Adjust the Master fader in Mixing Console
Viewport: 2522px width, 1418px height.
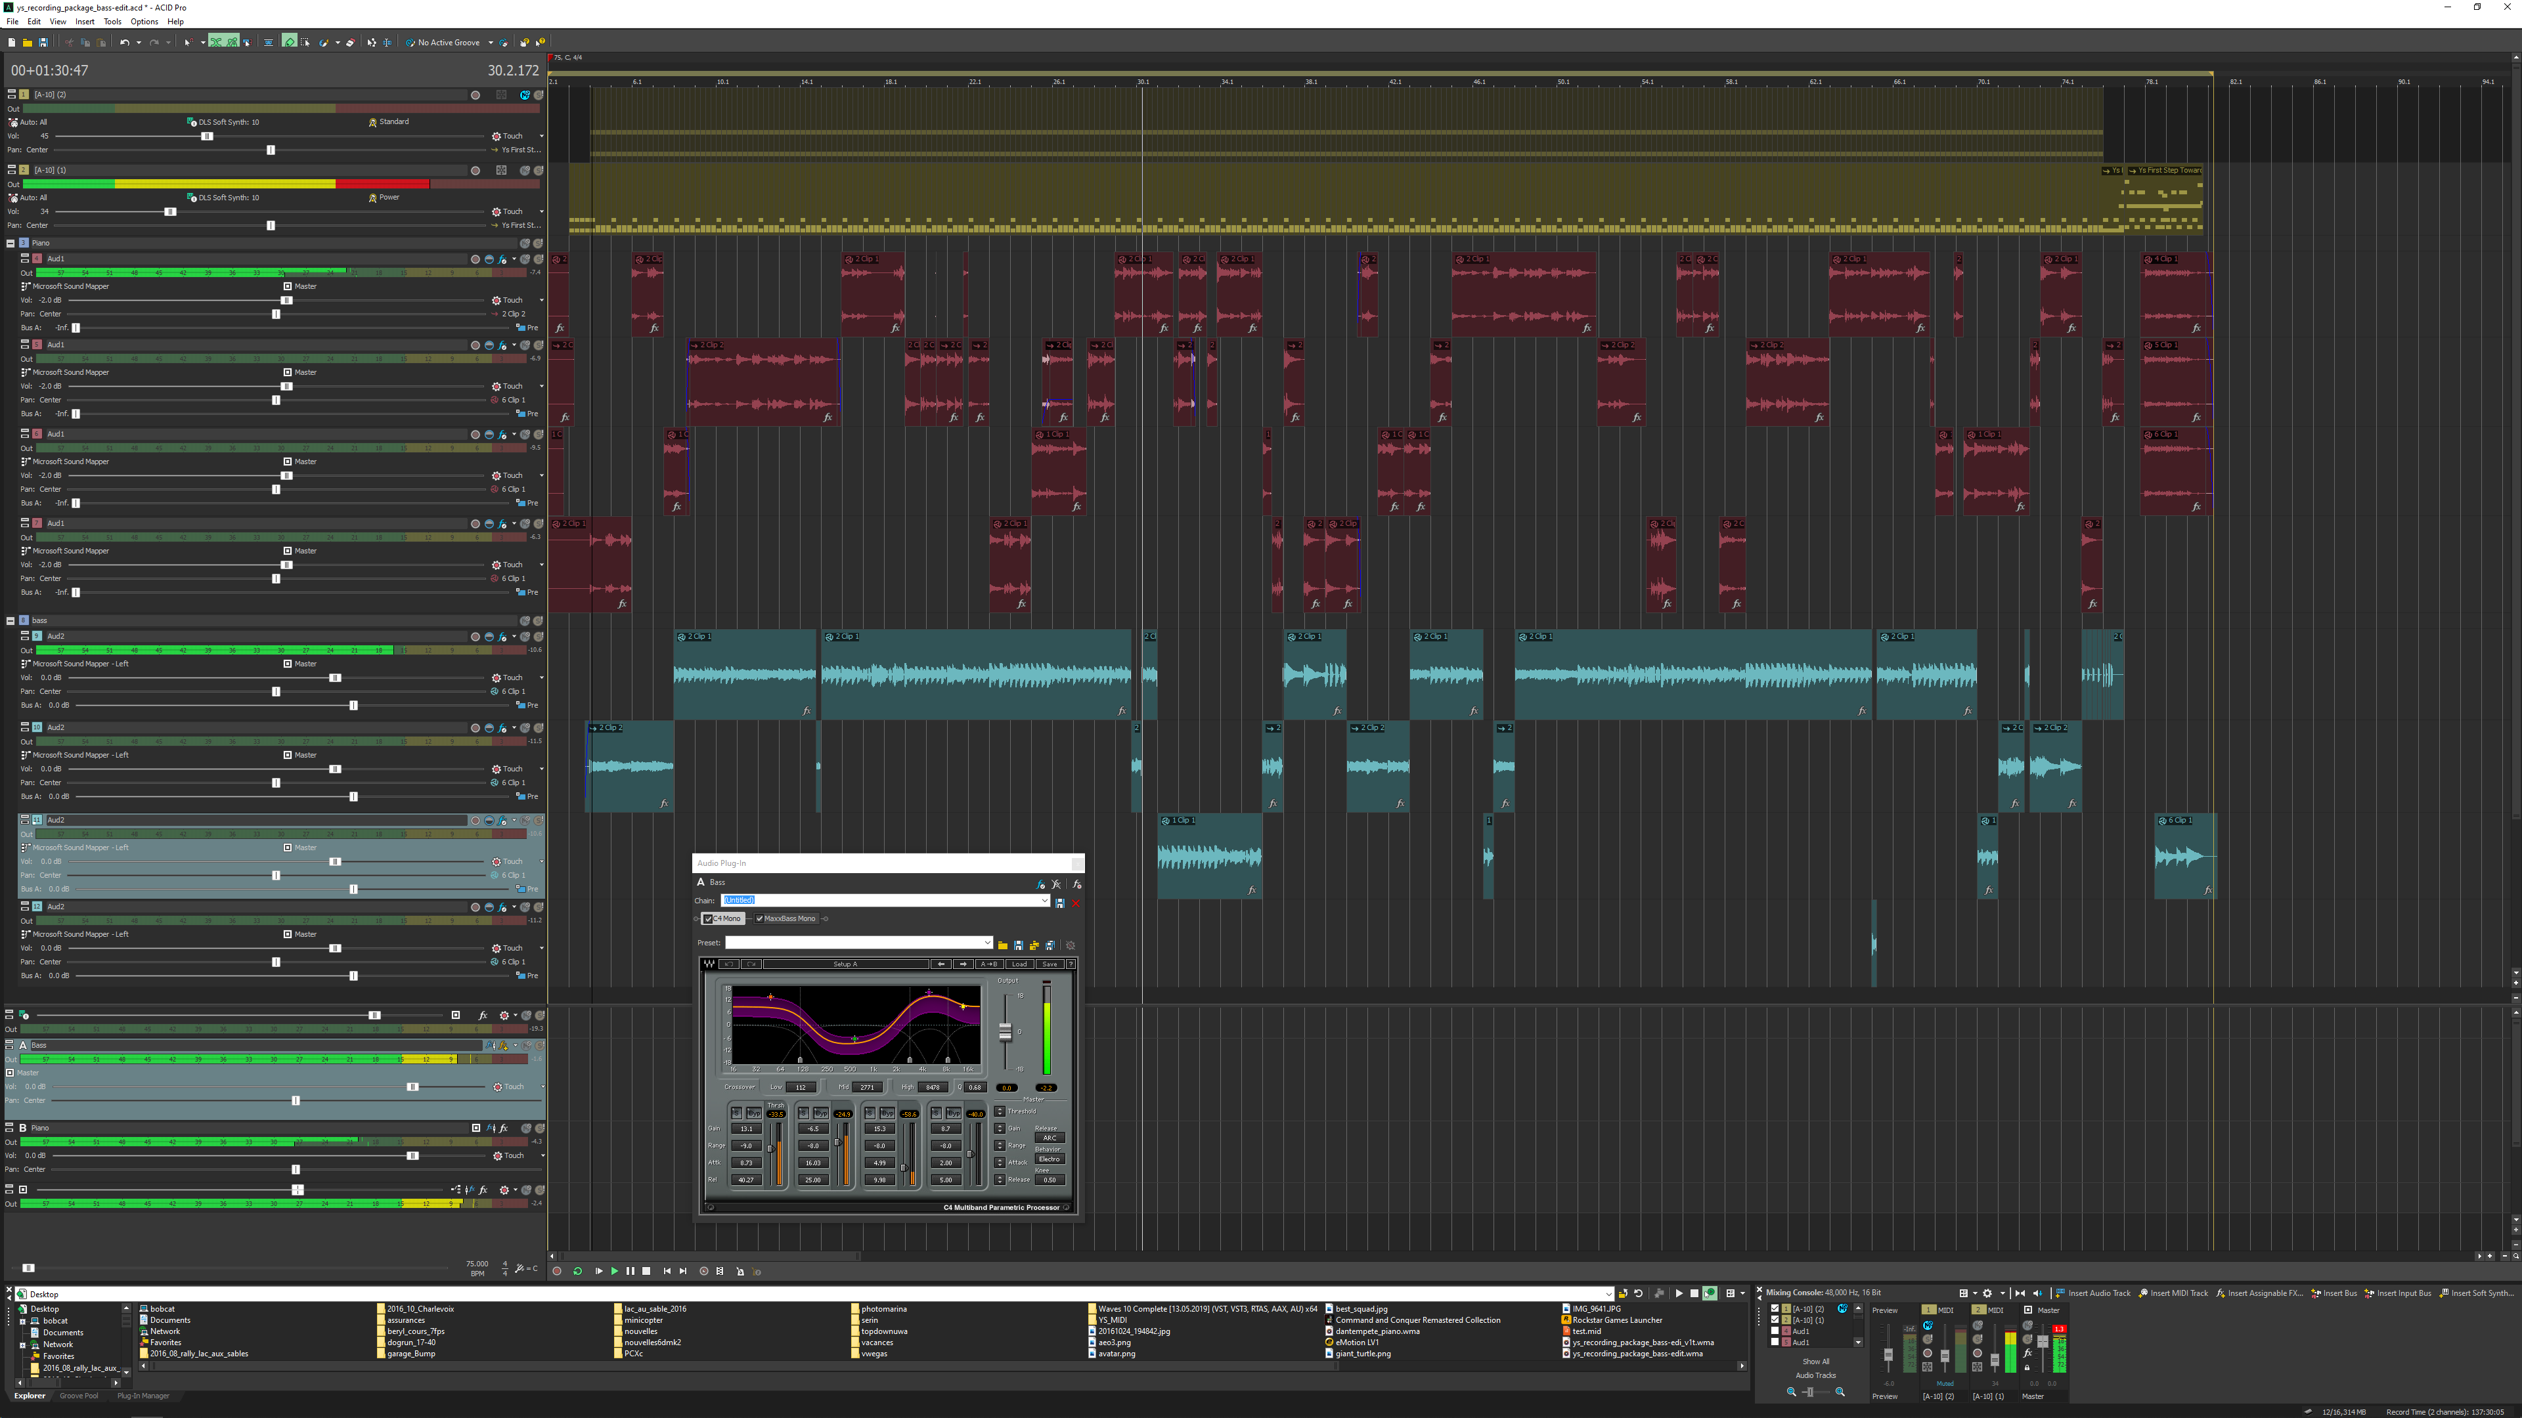click(x=2043, y=1342)
